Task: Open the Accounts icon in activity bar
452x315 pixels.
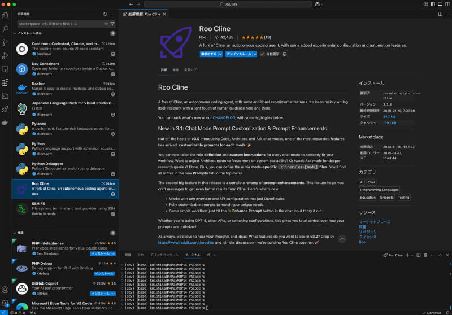Action: point(5,290)
